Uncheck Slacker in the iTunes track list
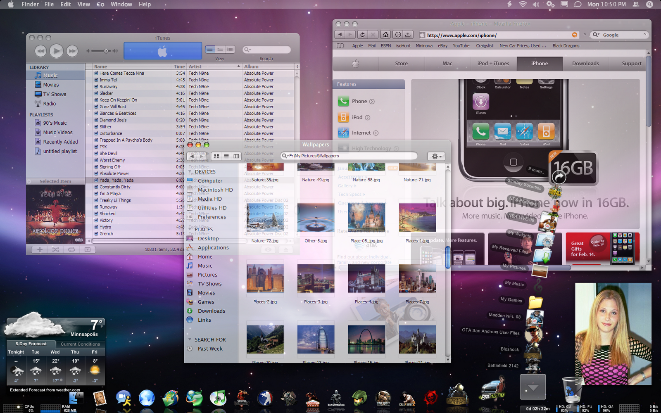Viewport: 661px width, 413px height. point(96,93)
